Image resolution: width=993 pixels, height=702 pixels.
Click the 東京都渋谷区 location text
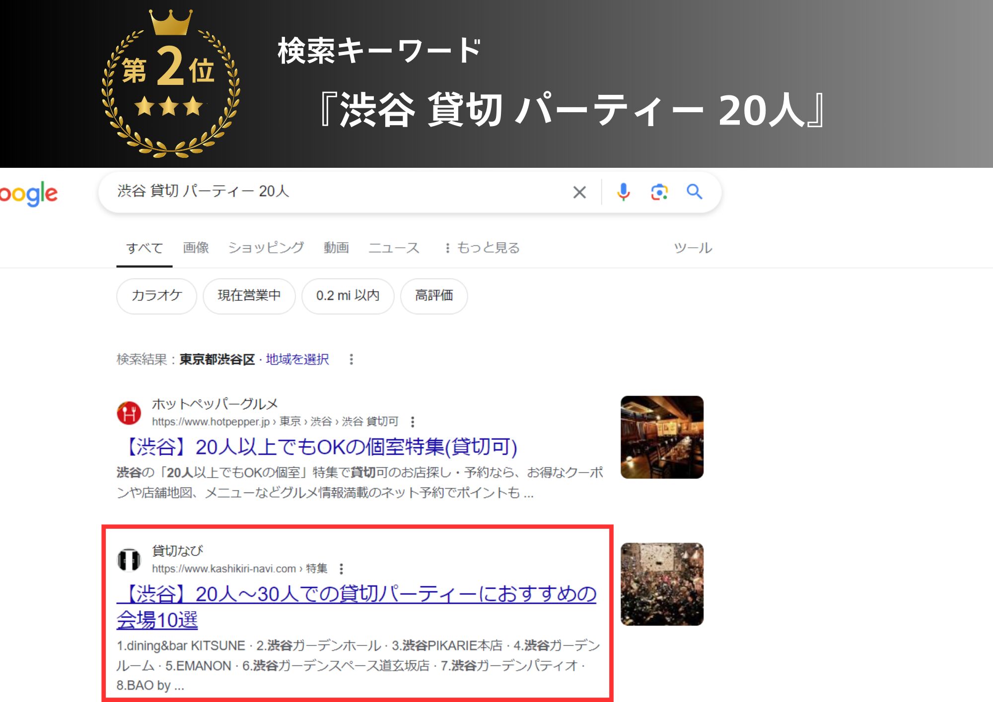217,359
